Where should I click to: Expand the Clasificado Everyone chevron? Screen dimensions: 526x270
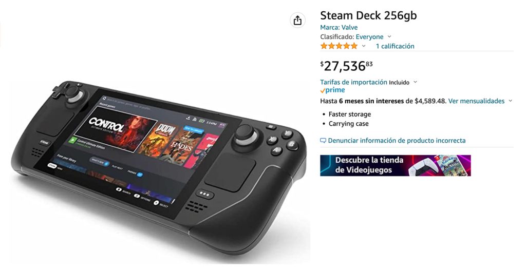click(389, 36)
